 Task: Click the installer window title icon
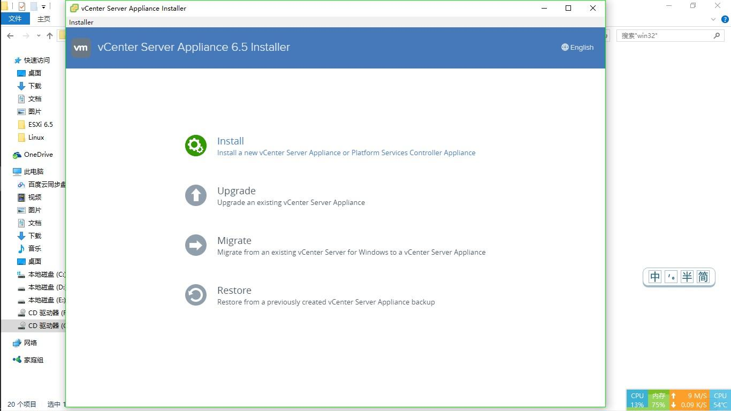74,8
